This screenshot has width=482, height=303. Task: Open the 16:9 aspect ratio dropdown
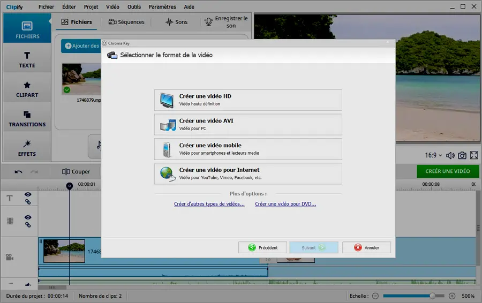coord(433,155)
